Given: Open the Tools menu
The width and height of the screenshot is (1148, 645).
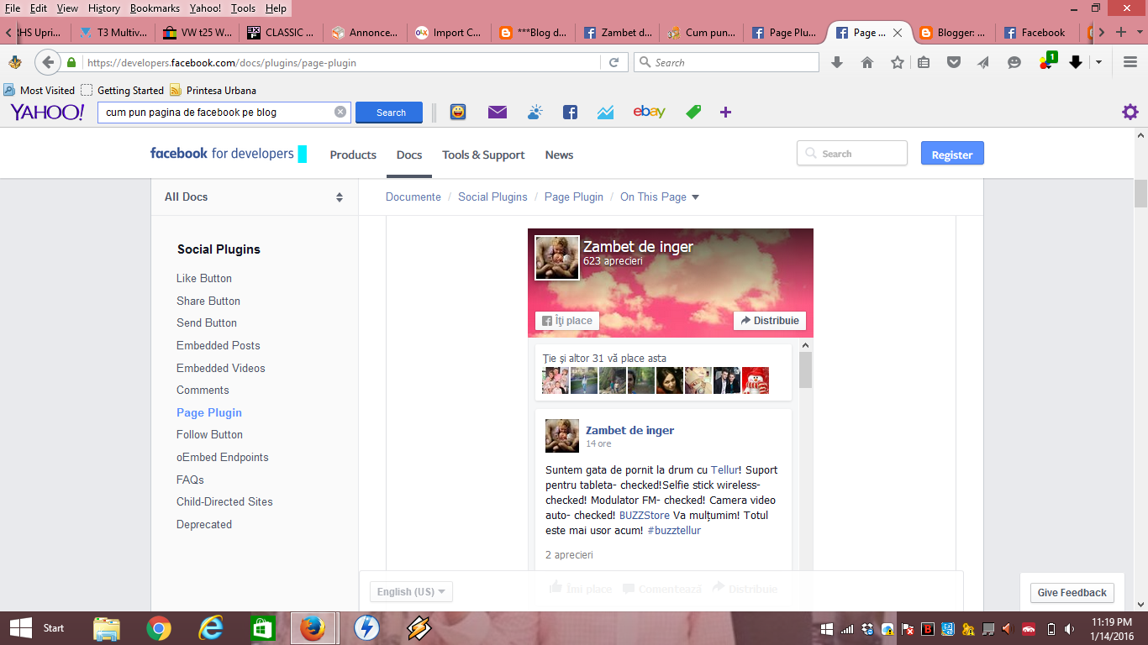Looking at the screenshot, I should [x=244, y=8].
